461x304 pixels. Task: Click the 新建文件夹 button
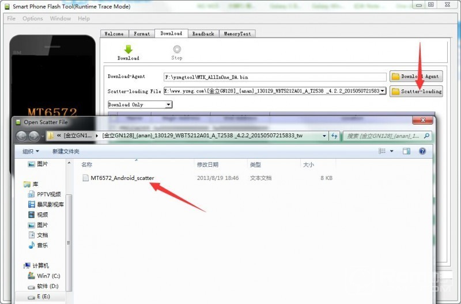point(66,151)
